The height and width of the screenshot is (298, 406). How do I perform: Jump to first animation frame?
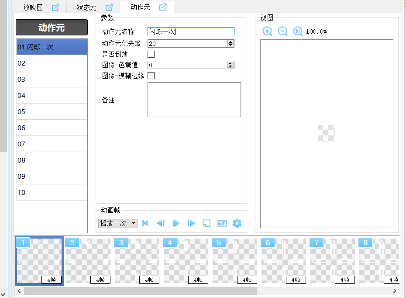tap(145, 223)
